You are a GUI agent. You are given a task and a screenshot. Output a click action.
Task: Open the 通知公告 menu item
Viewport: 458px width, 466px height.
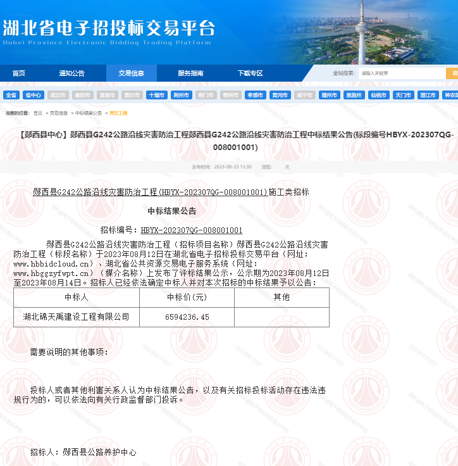pos(71,73)
